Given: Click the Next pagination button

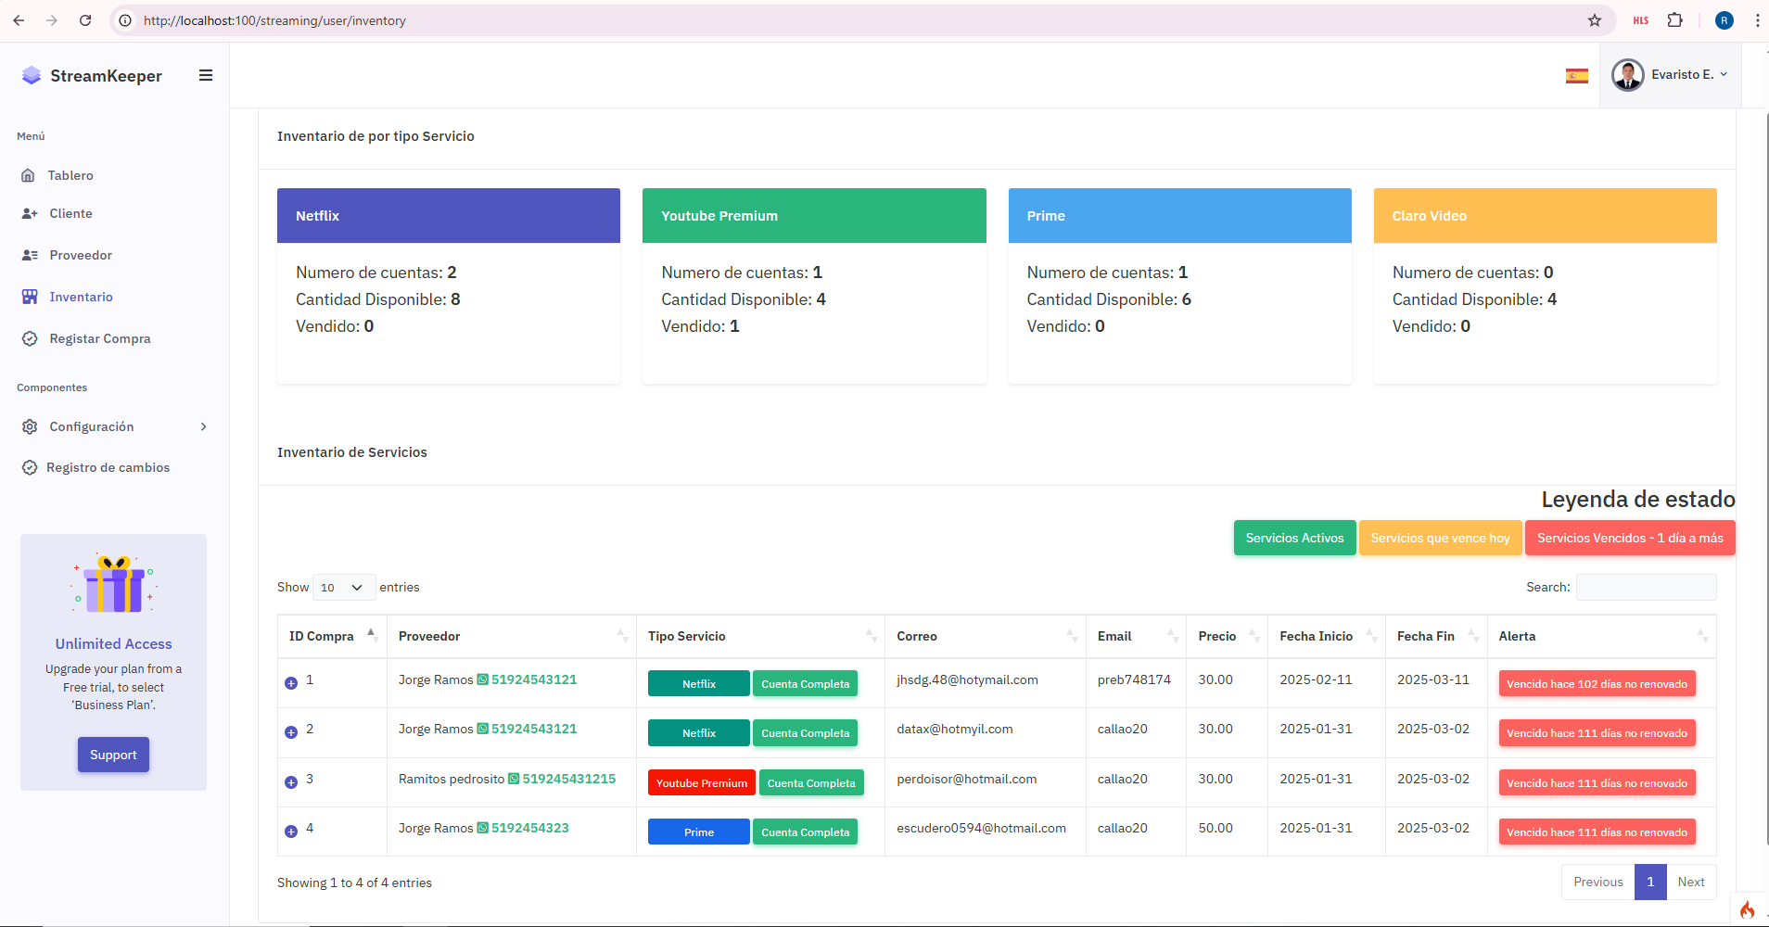Looking at the screenshot, I should (x=1691, y=882).
